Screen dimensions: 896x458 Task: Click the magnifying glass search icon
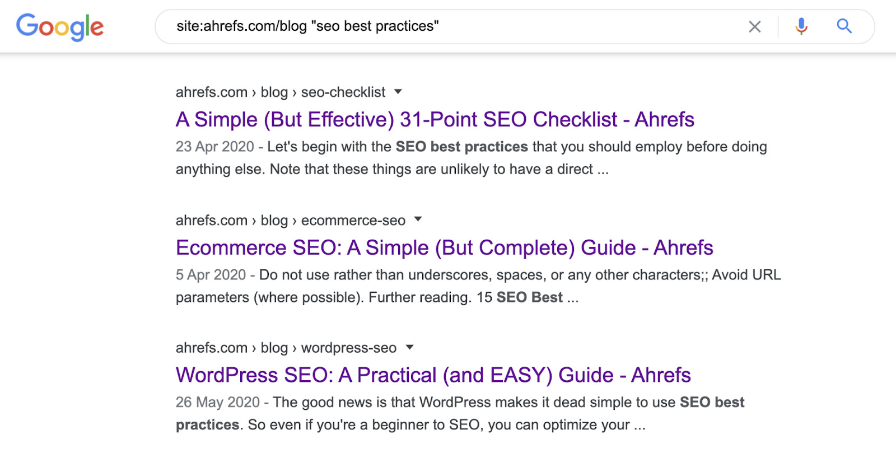[x=844, y=26]
